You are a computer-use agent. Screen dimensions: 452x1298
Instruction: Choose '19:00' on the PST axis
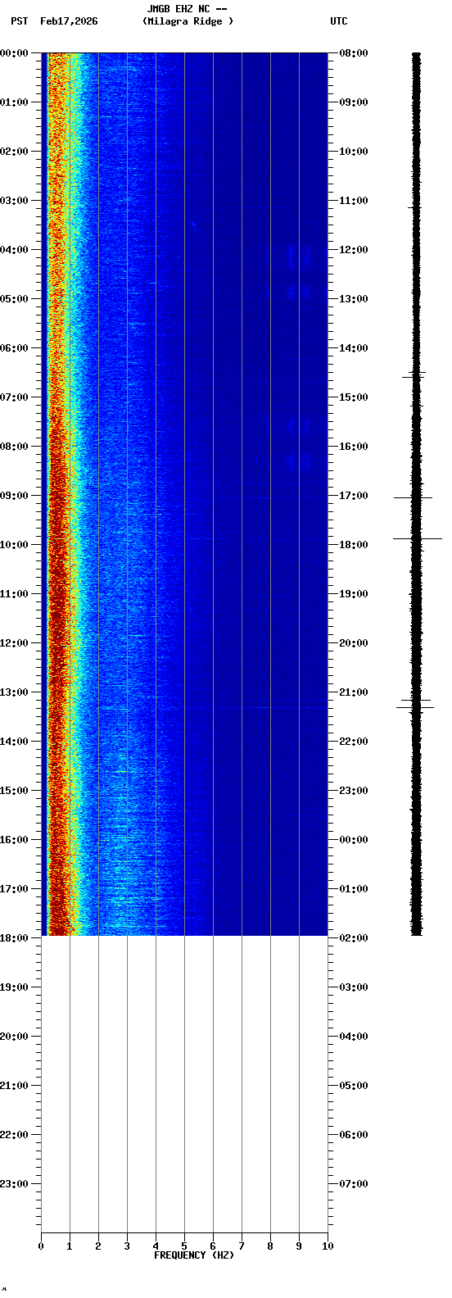13,987
